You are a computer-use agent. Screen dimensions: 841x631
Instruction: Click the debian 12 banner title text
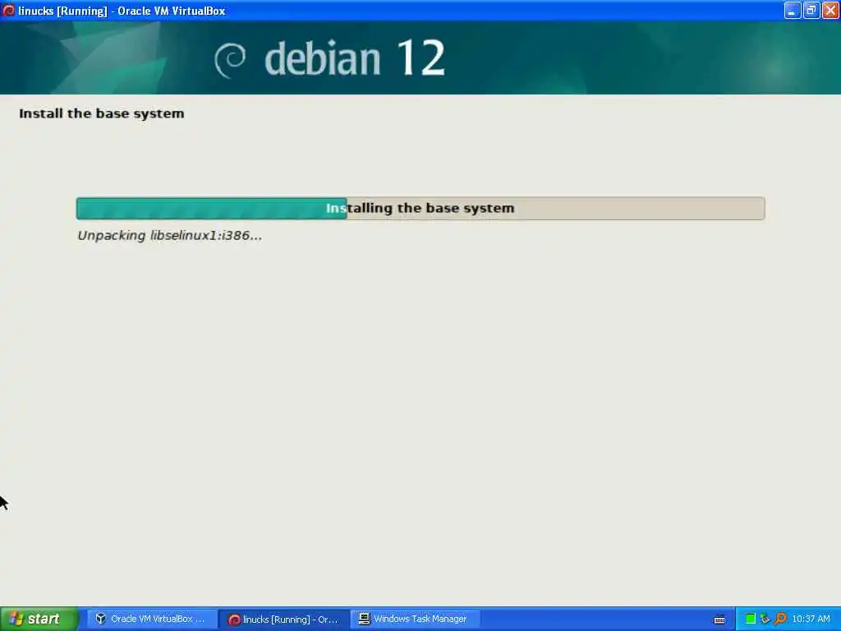point(355,58)
